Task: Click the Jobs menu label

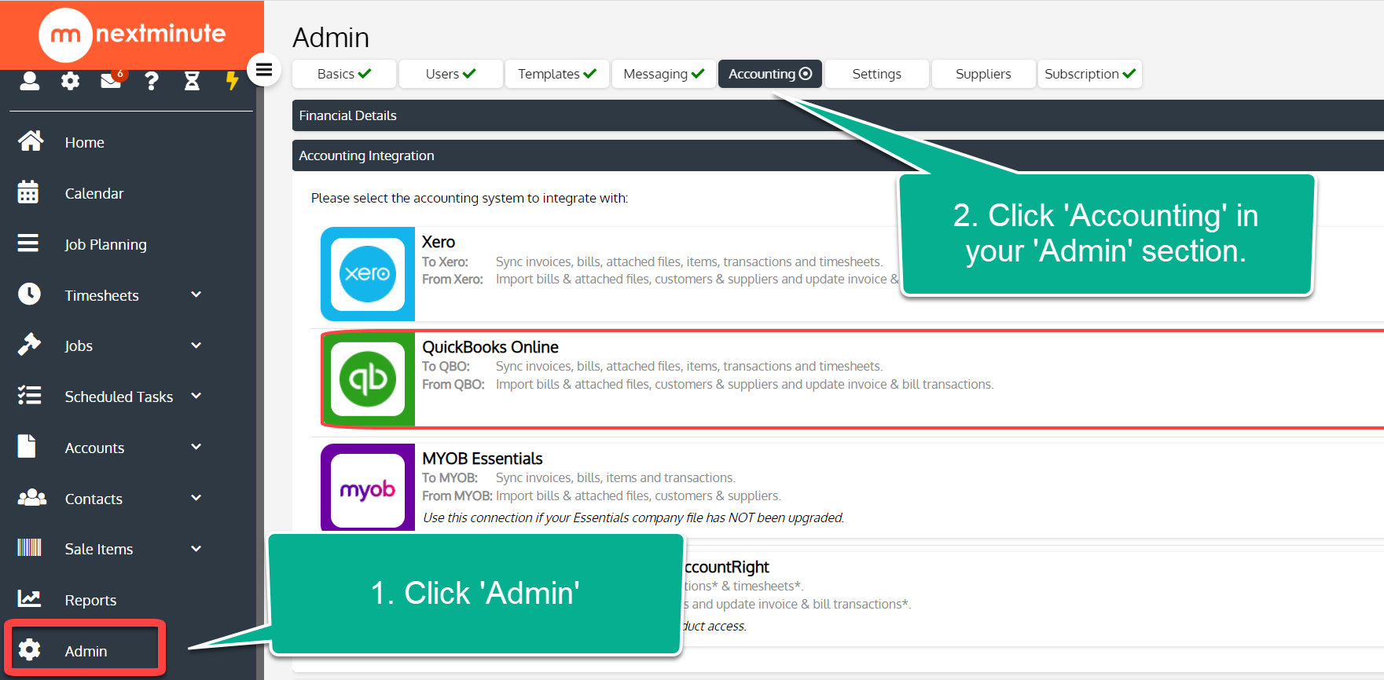Action: coord(79,345)
